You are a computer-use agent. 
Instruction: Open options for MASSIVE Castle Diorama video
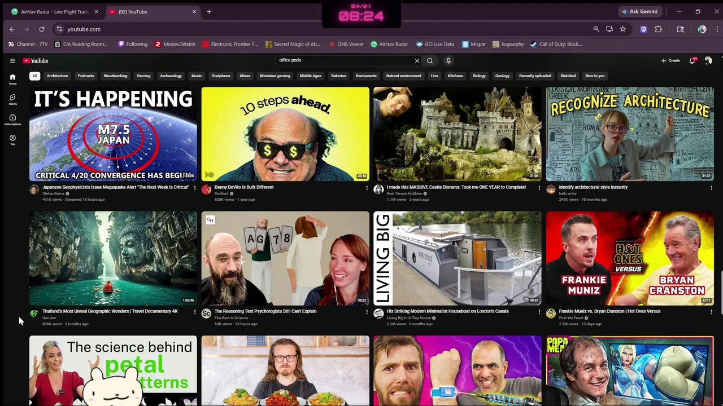tap(539, 188)
